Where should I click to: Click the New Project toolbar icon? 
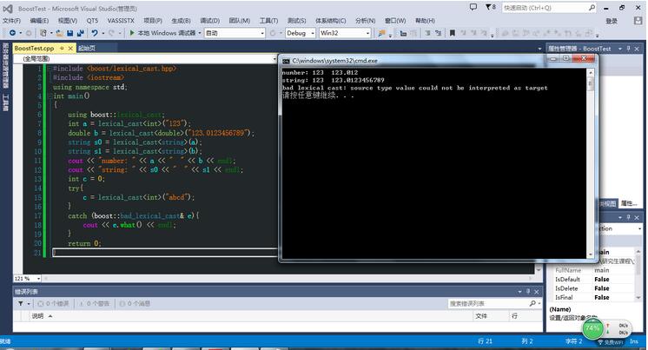point(43,33)
